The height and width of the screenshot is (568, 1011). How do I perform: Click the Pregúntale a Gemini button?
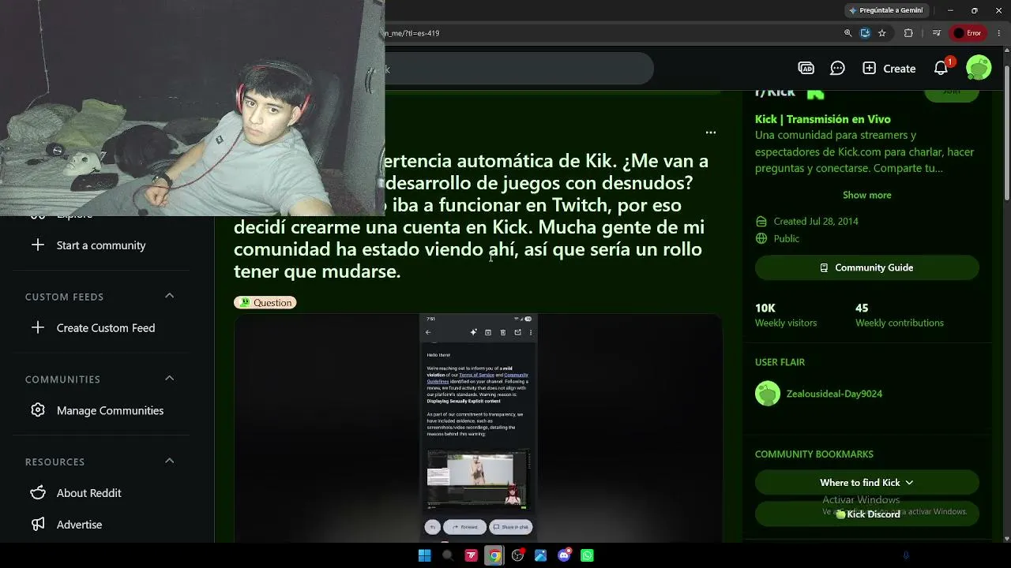click(885, 10)
